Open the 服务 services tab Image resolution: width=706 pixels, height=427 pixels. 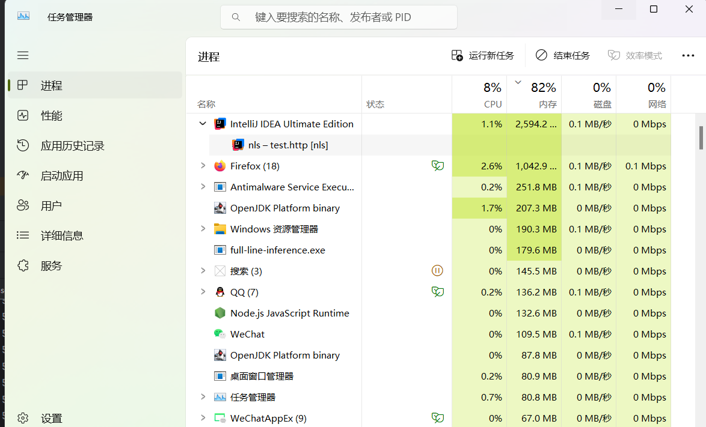(95, 265)
